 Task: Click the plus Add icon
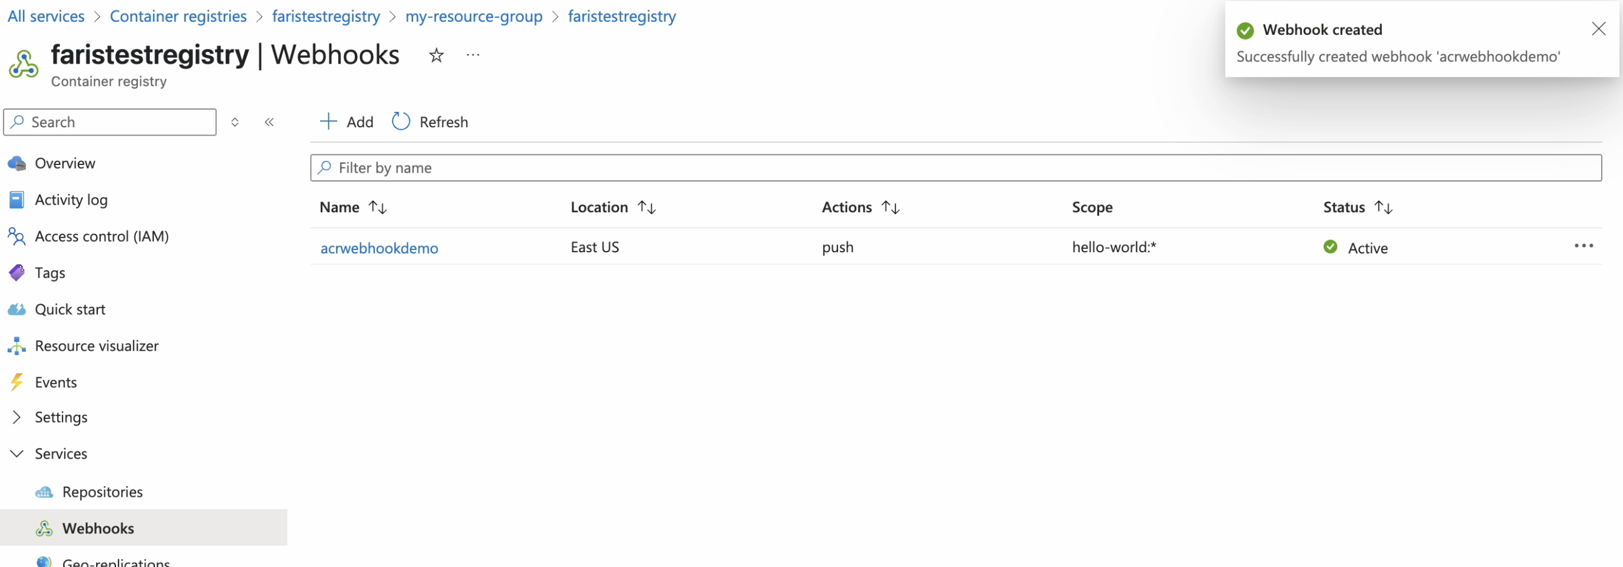pyautogui.click(x=328, y=121)
